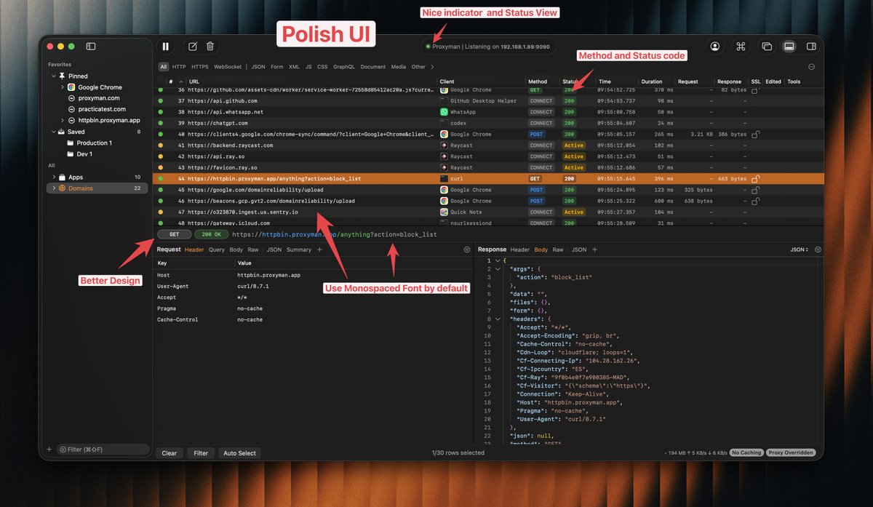873x507 pixels.
Task: Click the 200 OK status badge
Action: click(210, 235)
